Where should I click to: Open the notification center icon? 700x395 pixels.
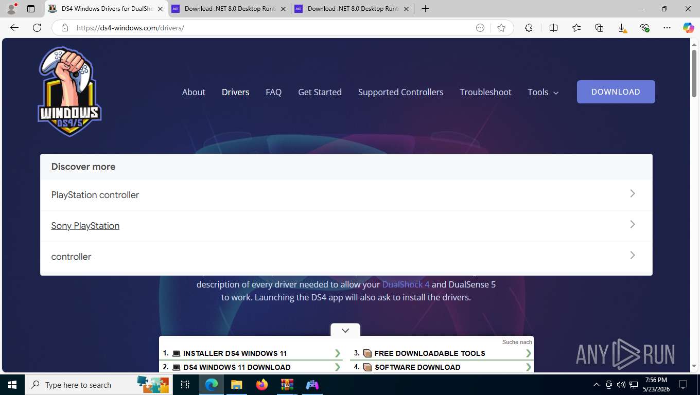(683, 385)
